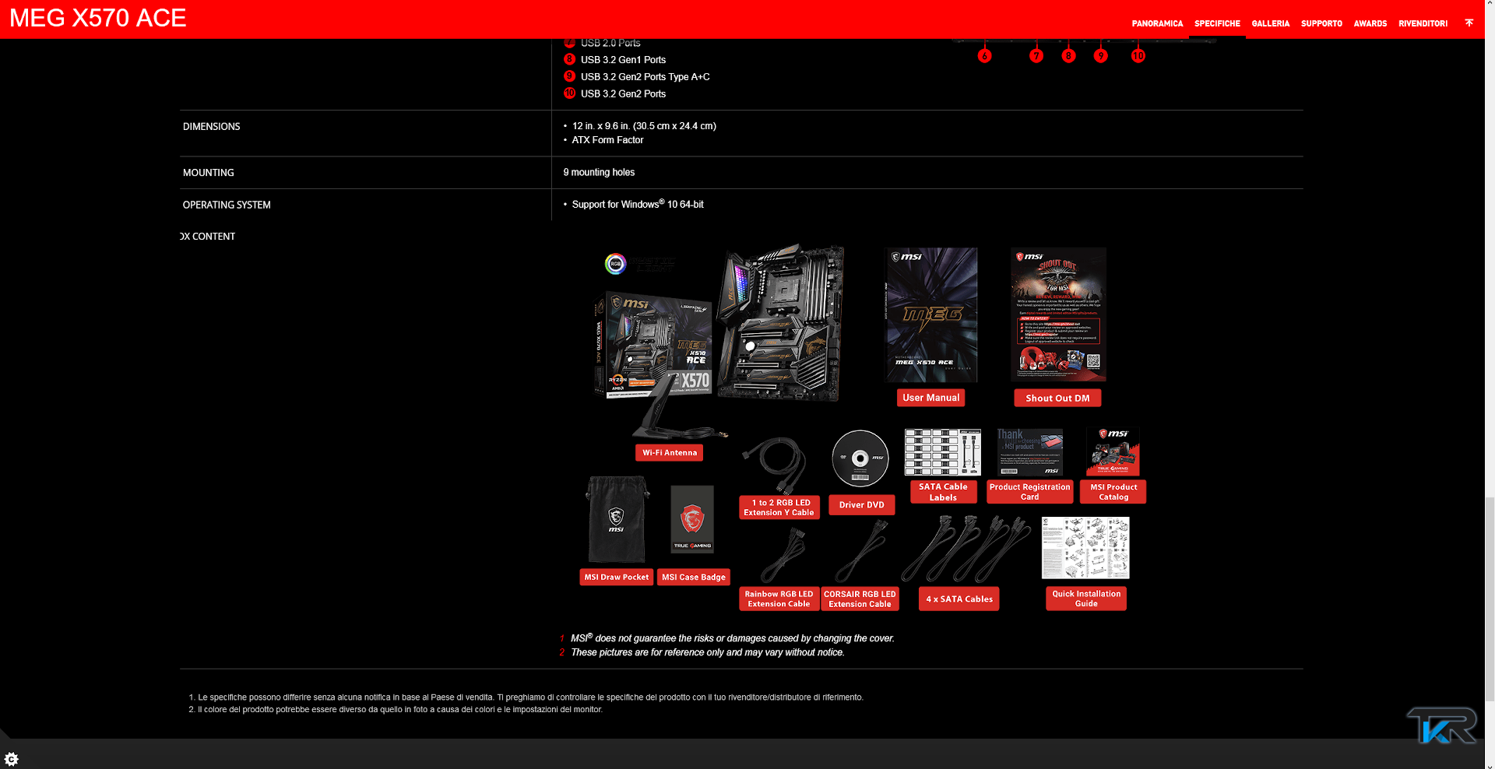The image size is (1495, 769).
Task: Open the SPECIFICHE tab
Action: tap(1217, 23)
